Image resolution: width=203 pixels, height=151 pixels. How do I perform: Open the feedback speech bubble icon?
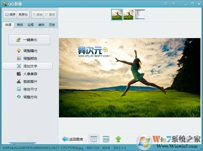(165, 4)
